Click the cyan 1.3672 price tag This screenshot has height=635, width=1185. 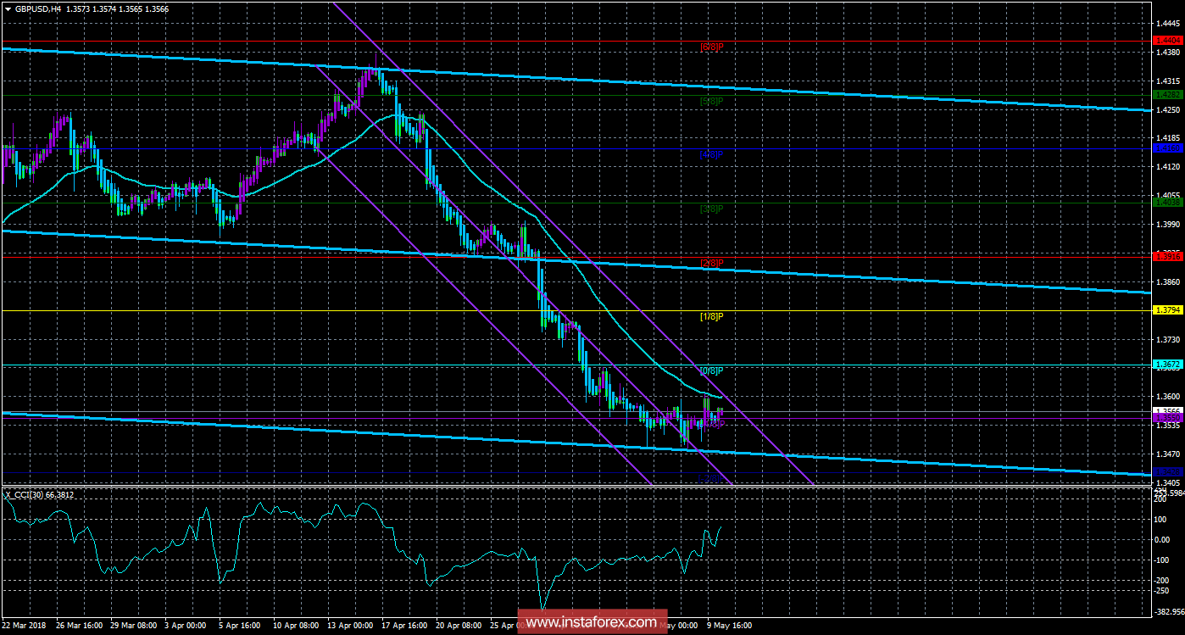[1167, 364]
